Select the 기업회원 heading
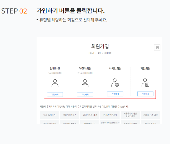 pyautogui.click(x=145, y=68)
